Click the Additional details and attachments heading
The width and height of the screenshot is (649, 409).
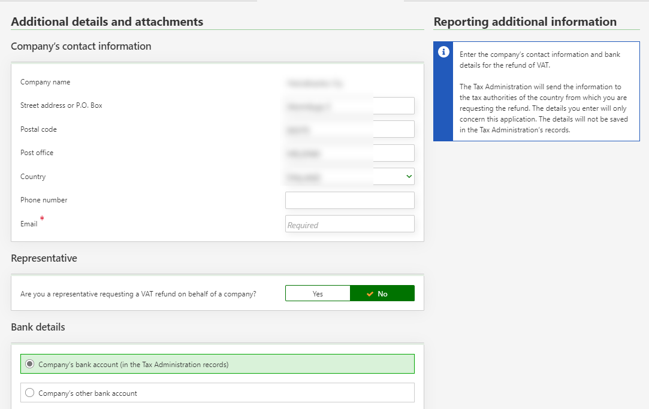click(x=107, y=22)
